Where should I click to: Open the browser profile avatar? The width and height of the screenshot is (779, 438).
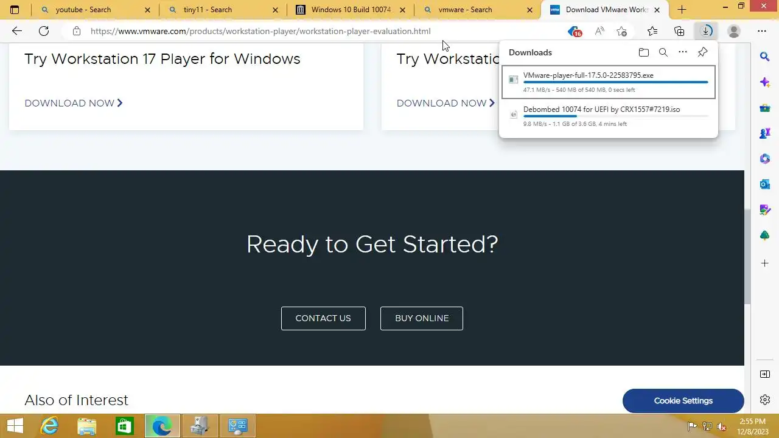(x=734, y=31)
